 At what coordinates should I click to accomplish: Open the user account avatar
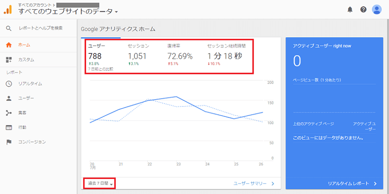tap(377, 9)
